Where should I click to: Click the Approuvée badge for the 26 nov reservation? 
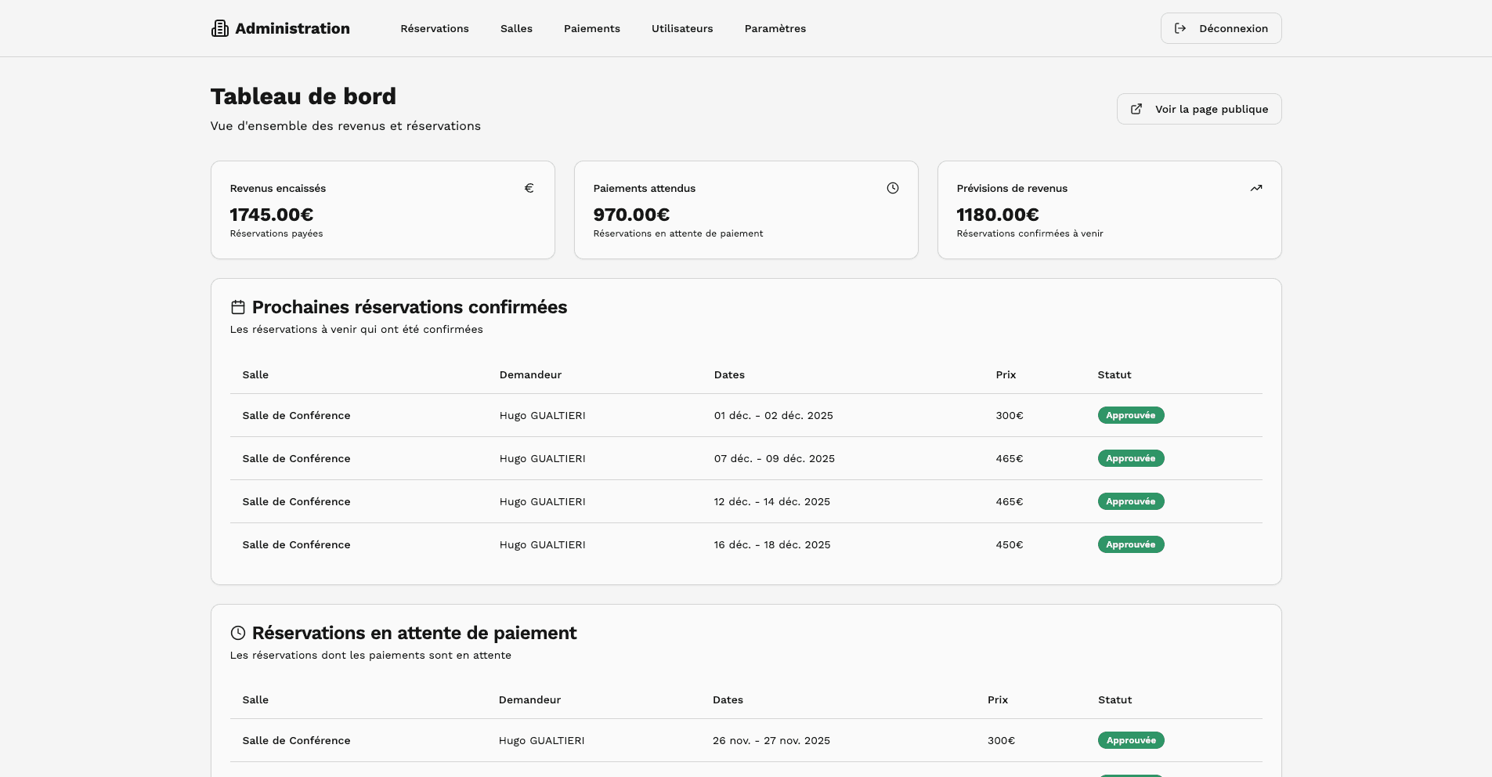point(1130,739)
